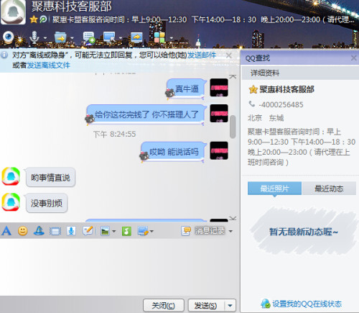
Task: Open dropdown arrow next to voice call icon
Action: 45,38
